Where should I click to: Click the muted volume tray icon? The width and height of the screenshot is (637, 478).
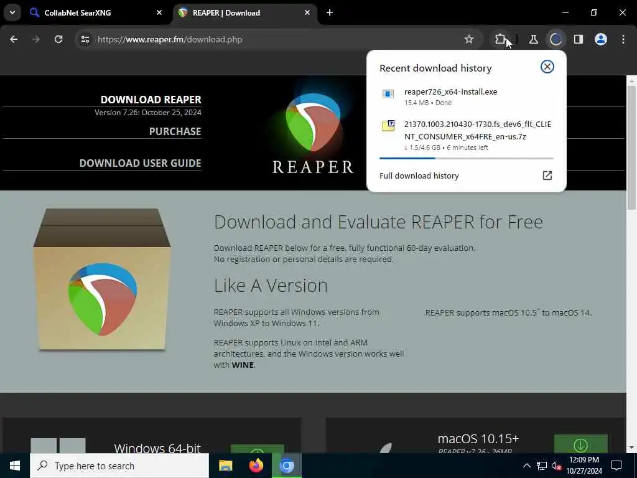(557, 466)
